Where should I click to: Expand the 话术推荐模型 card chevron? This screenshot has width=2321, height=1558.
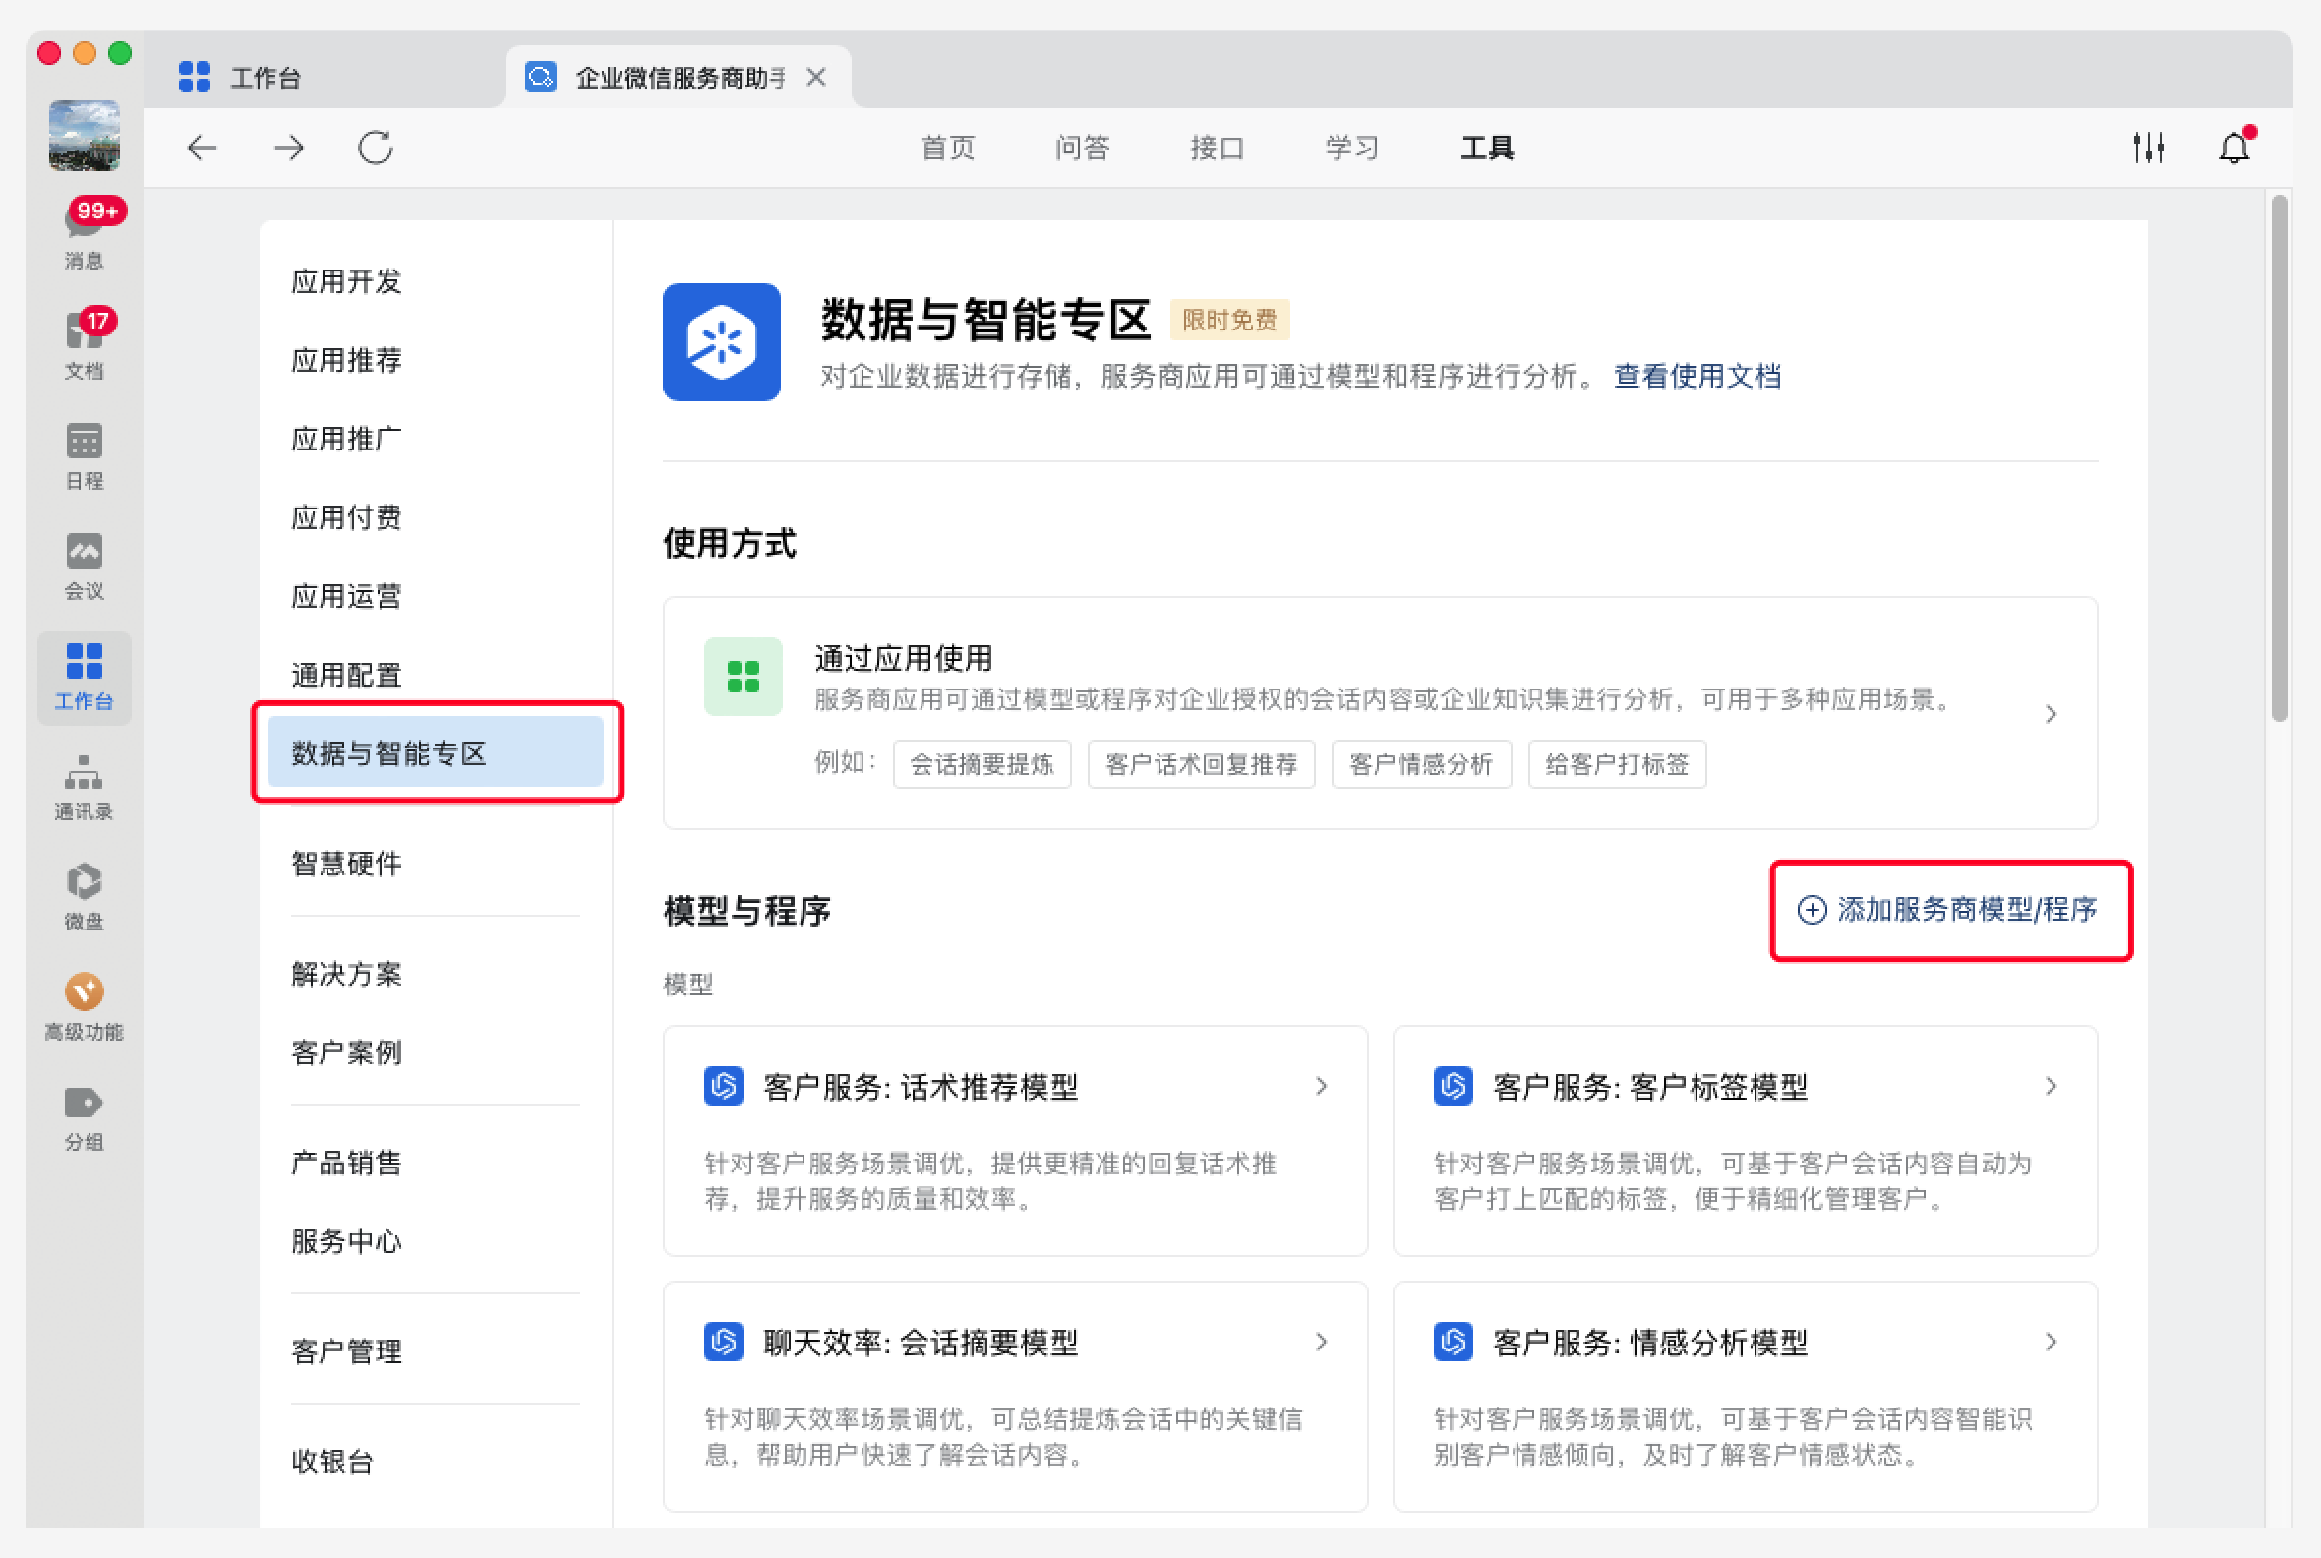coord(1321,1086)
